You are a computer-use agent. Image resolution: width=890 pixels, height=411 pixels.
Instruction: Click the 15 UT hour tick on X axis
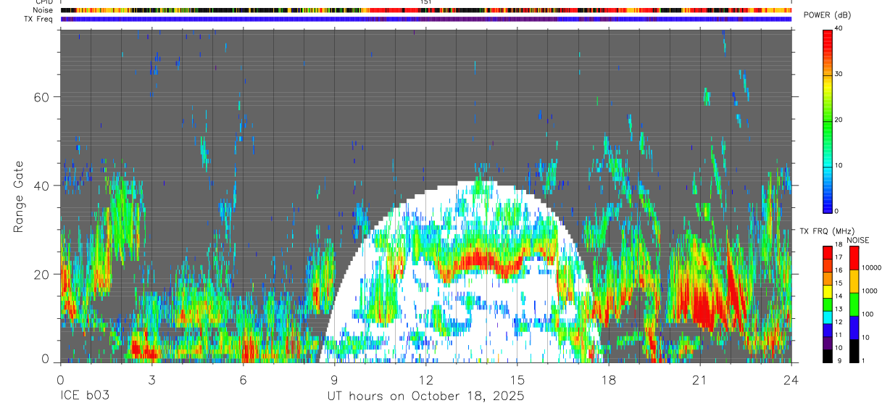[517, 379]
